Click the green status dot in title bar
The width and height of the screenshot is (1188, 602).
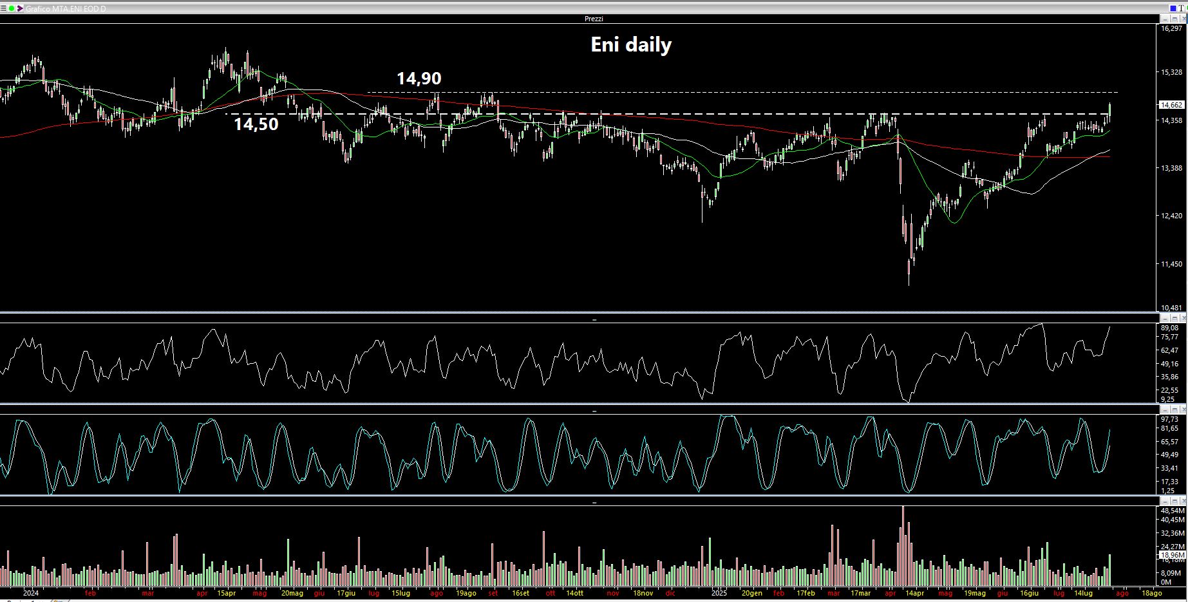(12, 8)
